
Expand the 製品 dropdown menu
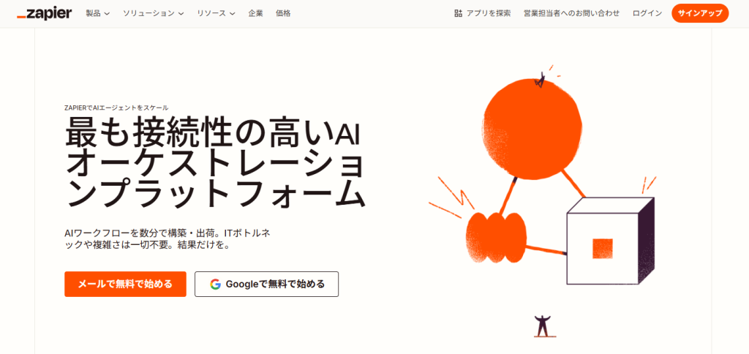point(98,13)
